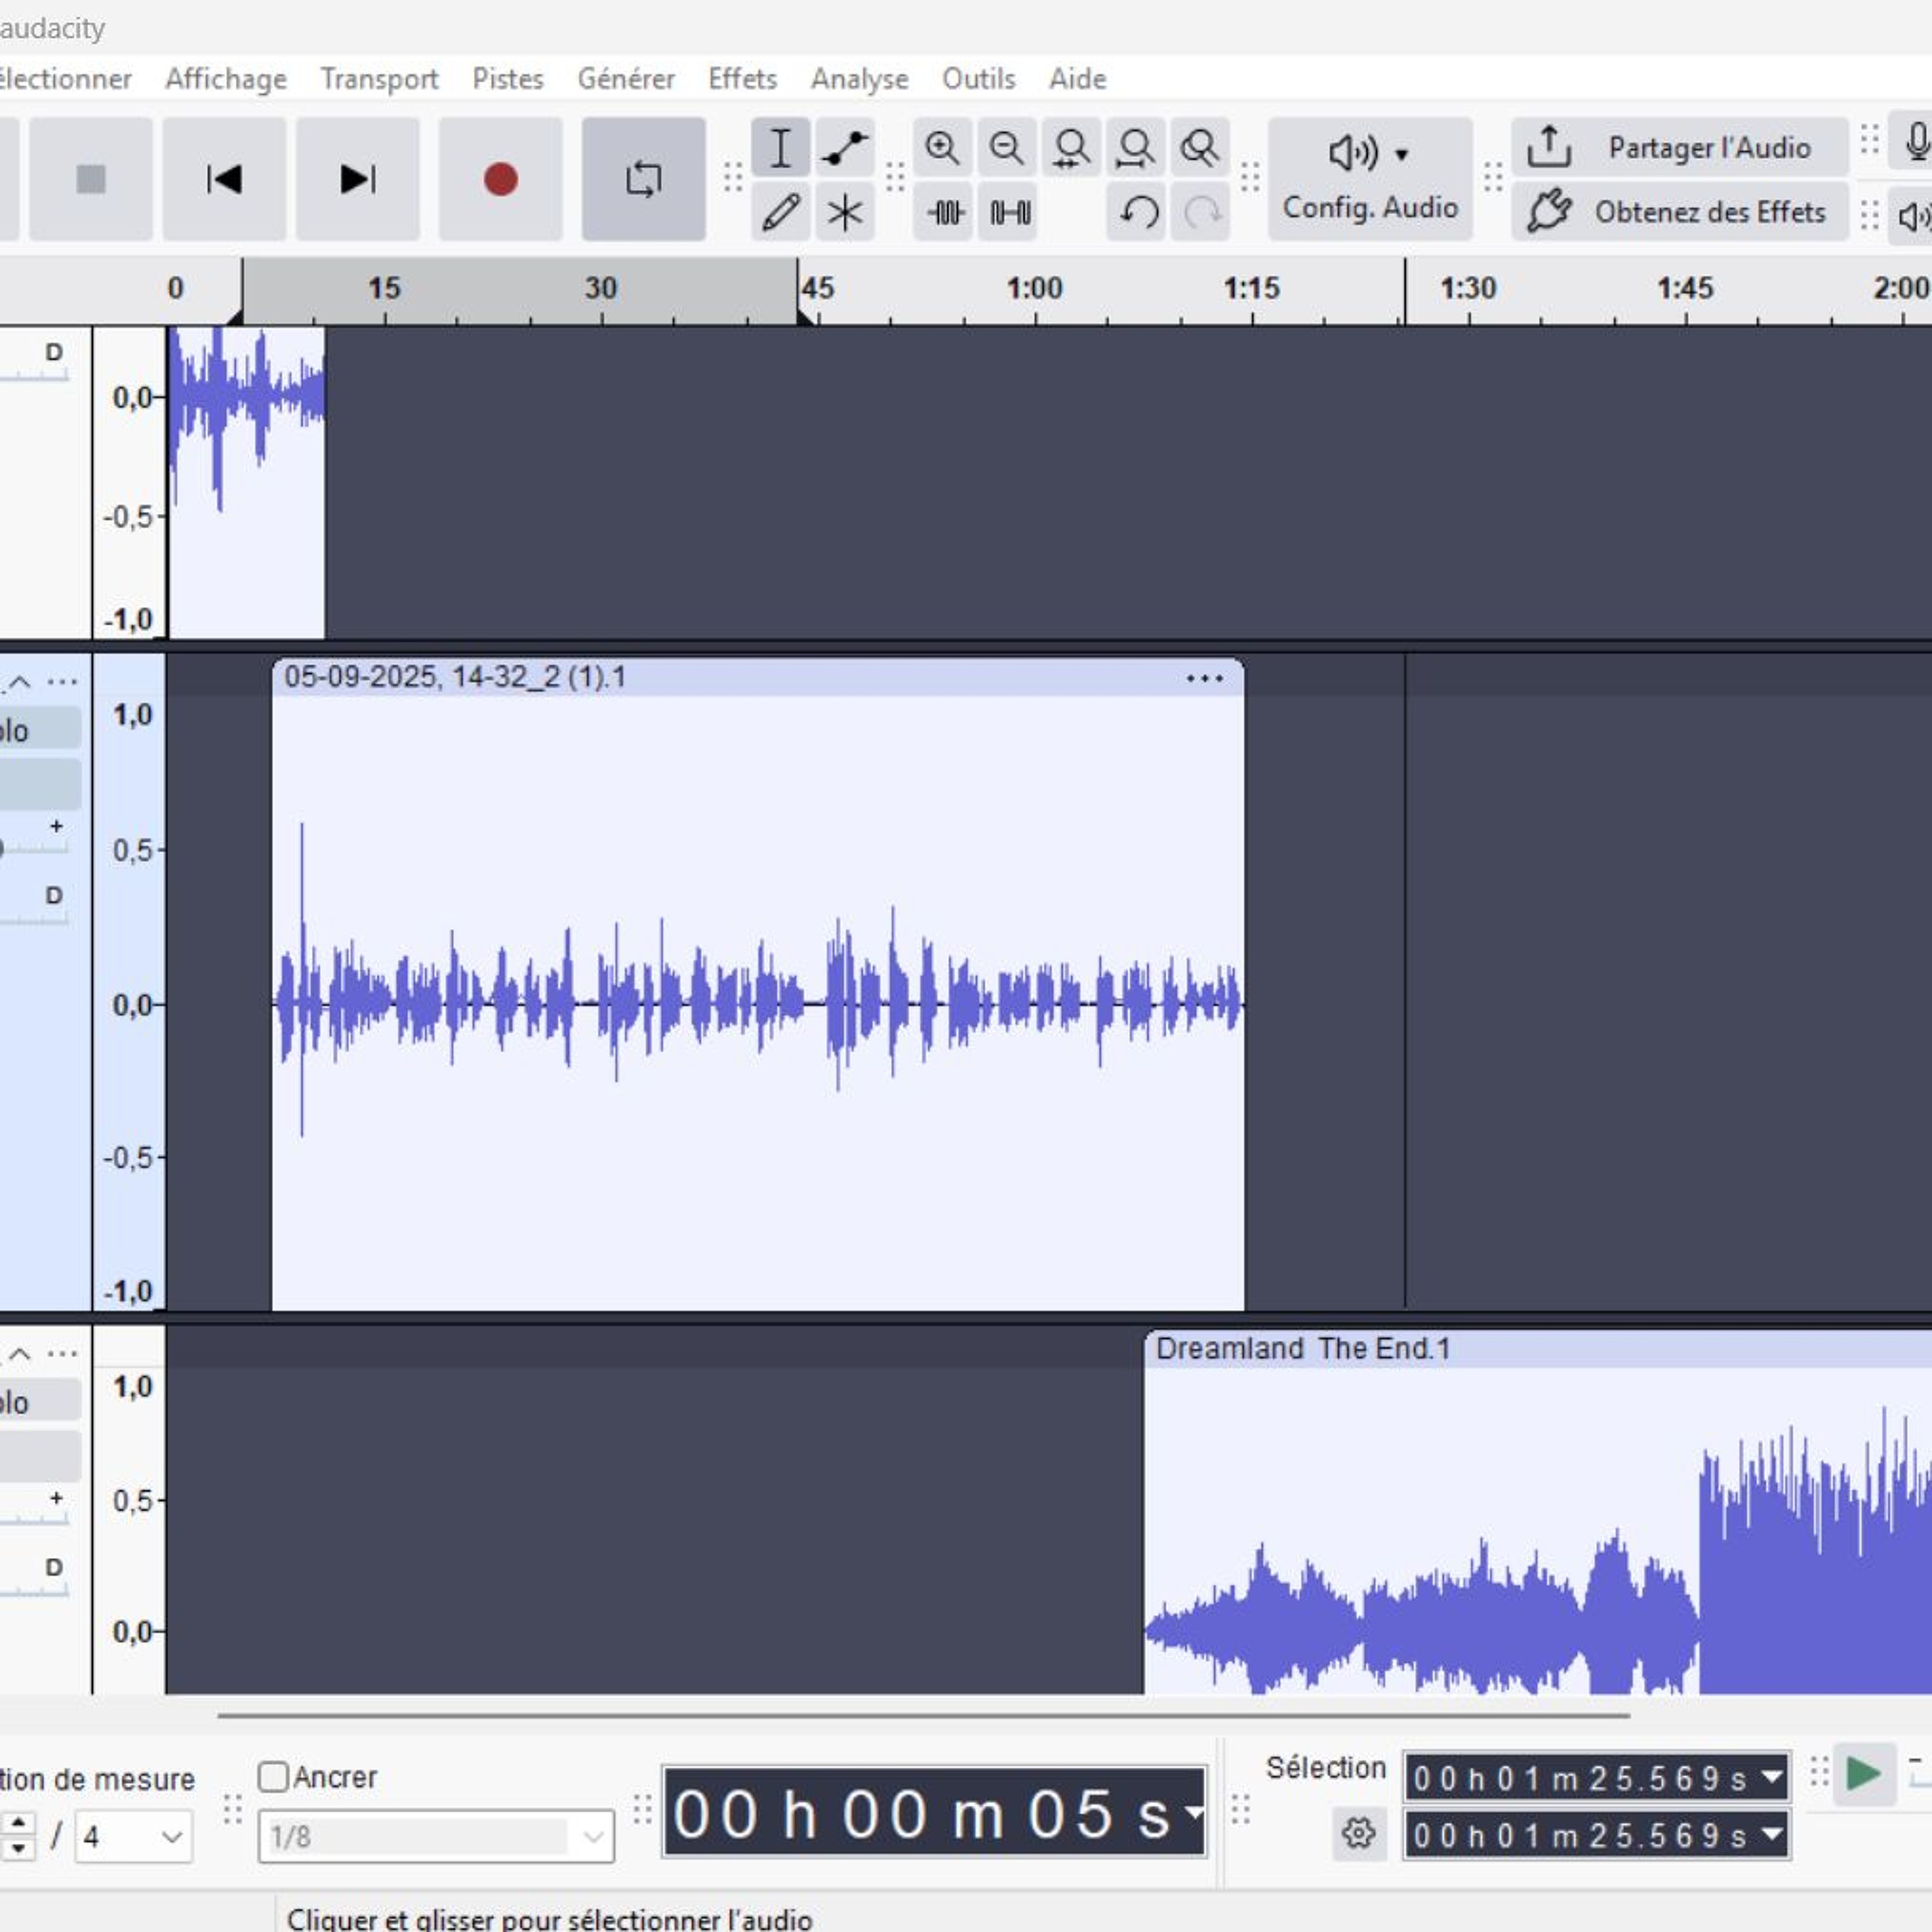Open the Analyse menu

click(859, 79)
